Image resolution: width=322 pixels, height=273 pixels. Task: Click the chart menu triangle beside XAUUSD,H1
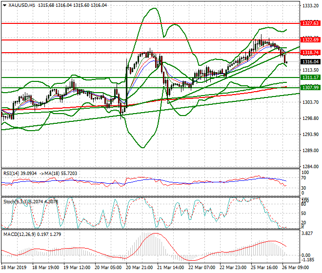4,5
